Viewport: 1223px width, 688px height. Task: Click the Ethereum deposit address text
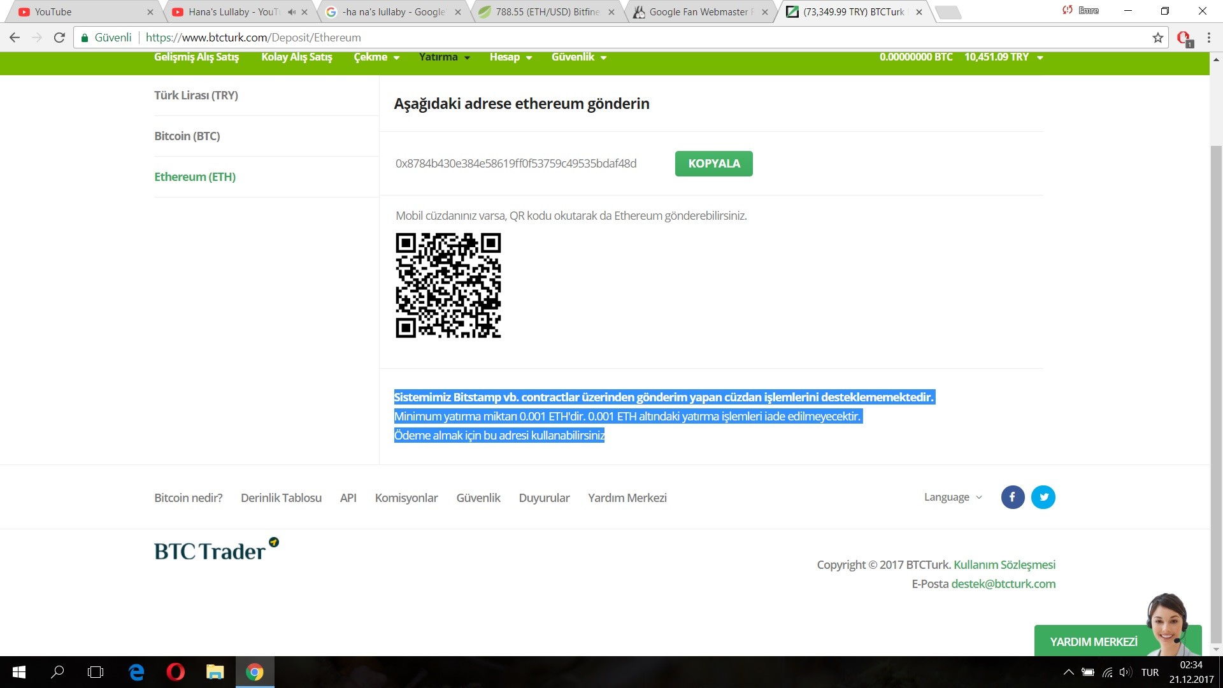tap(516, 164)
